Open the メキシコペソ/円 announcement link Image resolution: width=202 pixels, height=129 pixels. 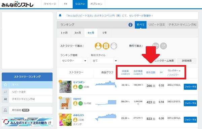tap(109, 16)
